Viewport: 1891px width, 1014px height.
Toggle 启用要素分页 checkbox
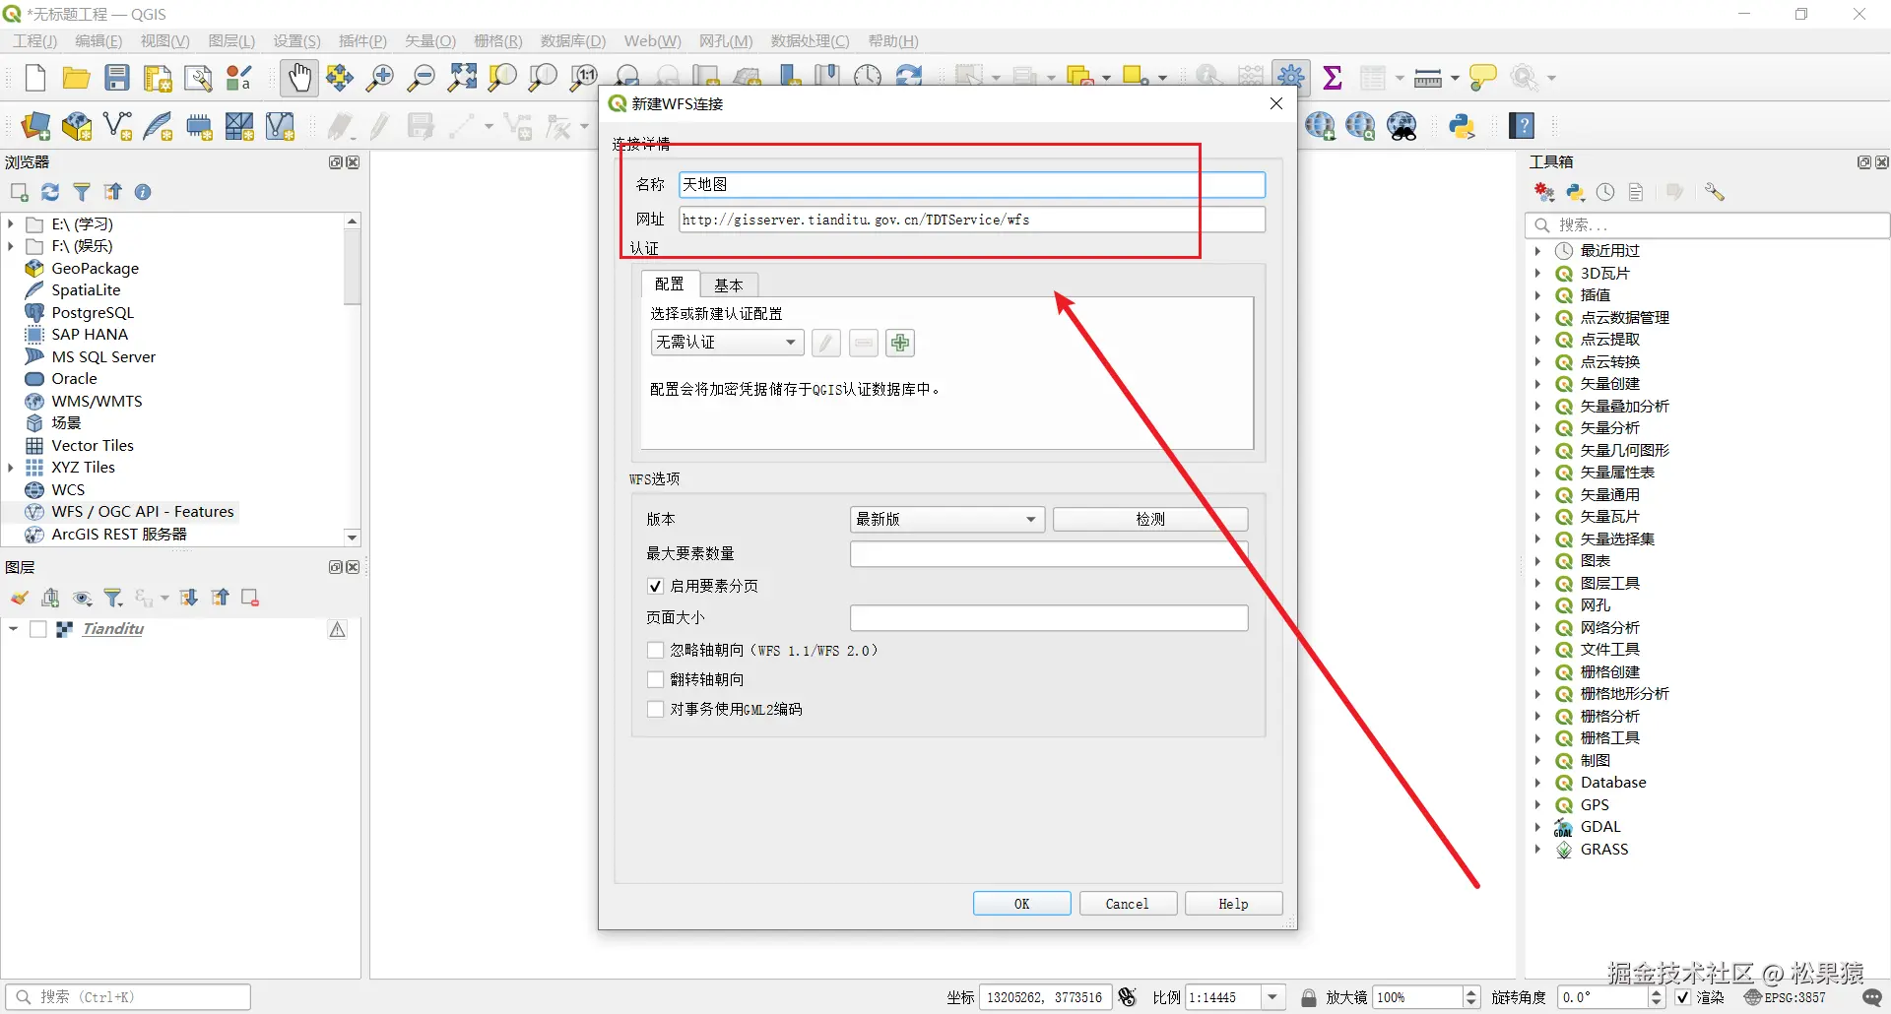pyautogui.click(x=655, y=586)
